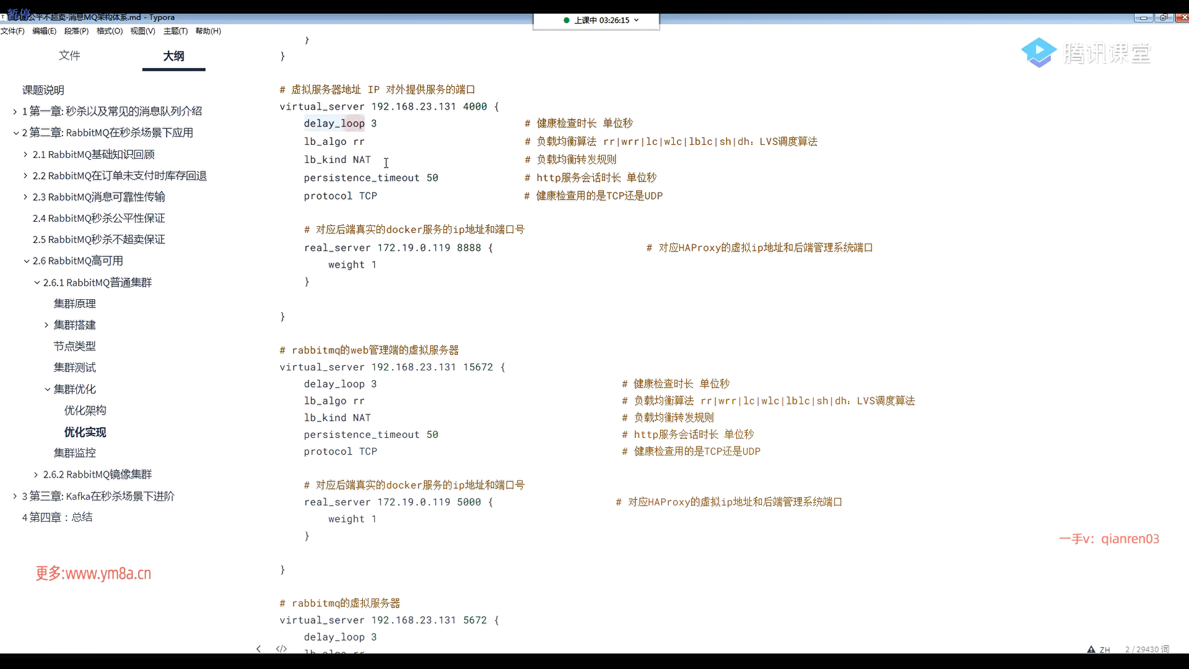
Task: Open the 主题(T) theme menu
Action: click(175, 31)
